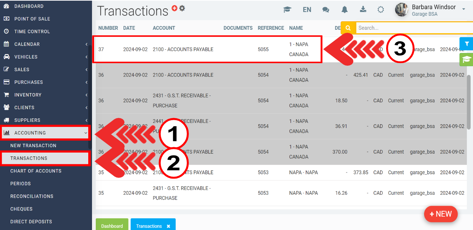Switch to the Dashboard tab
The width and height of the screenshot is (473, 230).
[x=112, y=226]
